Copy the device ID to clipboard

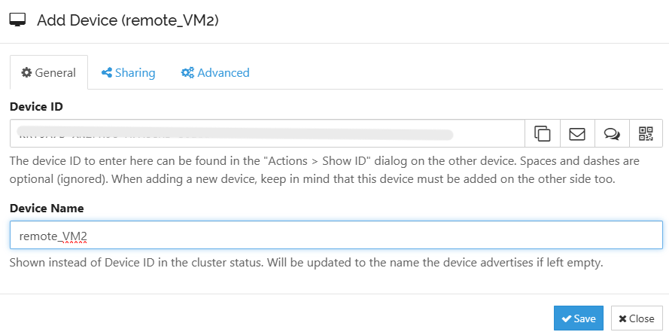(542, 134)
